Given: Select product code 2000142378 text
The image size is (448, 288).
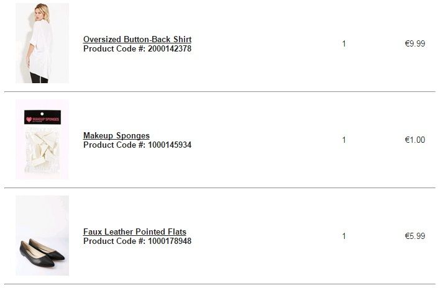Looking at the screenshot, I should pos(169,48).
